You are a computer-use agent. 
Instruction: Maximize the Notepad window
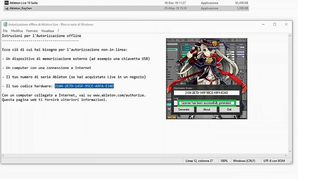tap(275, 24)
